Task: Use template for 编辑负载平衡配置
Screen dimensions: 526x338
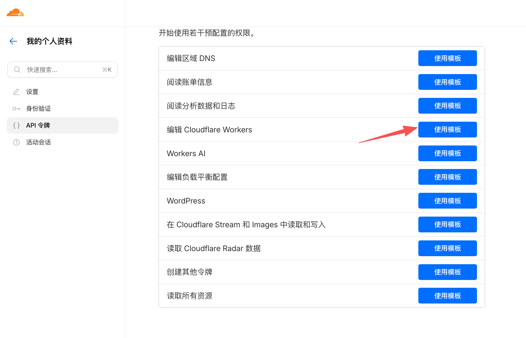Action: [x=447, y=177]
